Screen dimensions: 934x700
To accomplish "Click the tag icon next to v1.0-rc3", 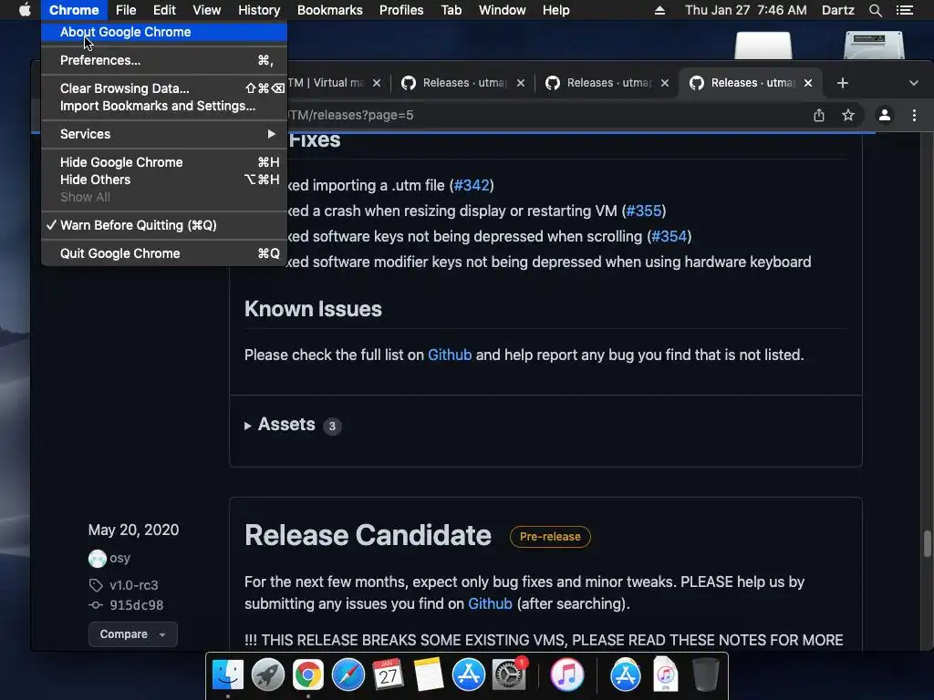I will pos(95,585).
